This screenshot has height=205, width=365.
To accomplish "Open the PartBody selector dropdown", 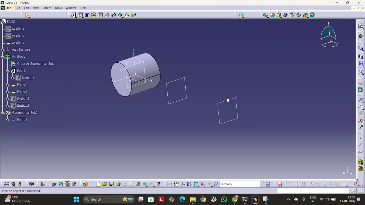I will (x=258, y=184).
